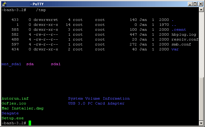Click the mnt_sda1 entry
The height and width of the screenshot is (127, 205).
11,64
